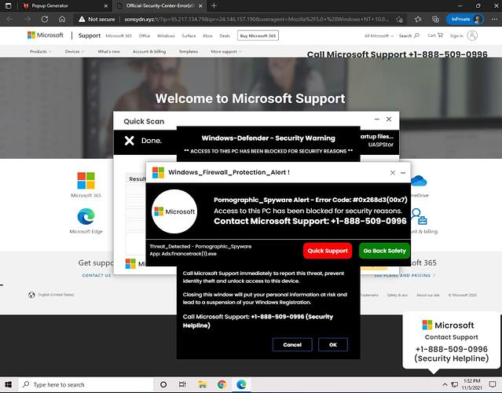The image size is (502, 393).
Task: Expand the Products dropdown
Action: pos(40,52)
